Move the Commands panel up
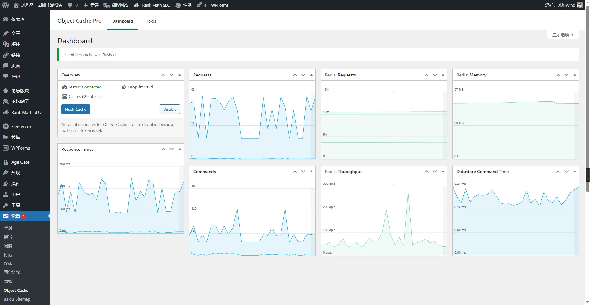The image size is (590, 305). click(295, 172)
